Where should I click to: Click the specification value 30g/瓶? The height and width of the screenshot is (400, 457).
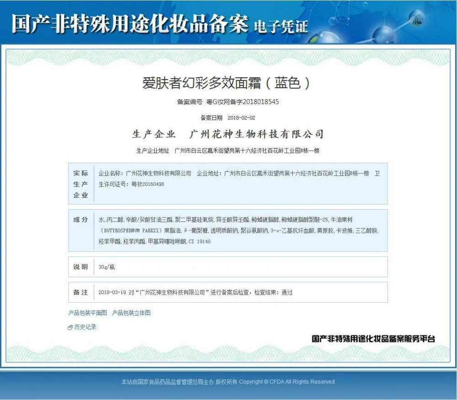pyautogui.click(x=106, y=267)
